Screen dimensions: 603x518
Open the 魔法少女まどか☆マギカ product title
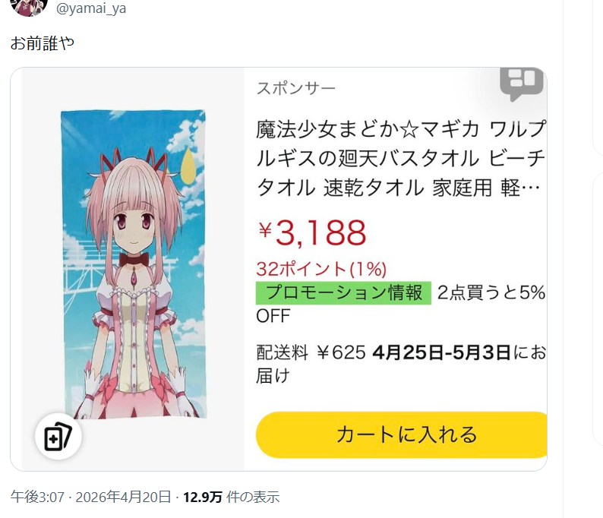pos(401,159)
